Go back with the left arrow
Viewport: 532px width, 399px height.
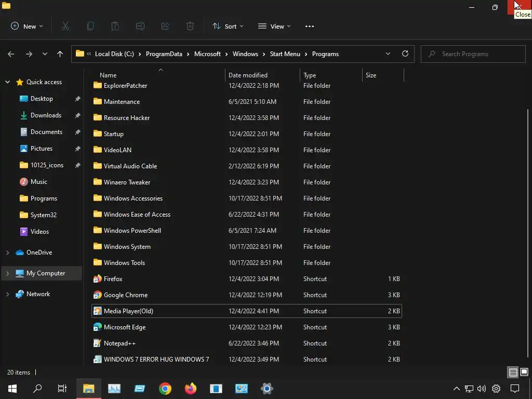coord(11,54)
